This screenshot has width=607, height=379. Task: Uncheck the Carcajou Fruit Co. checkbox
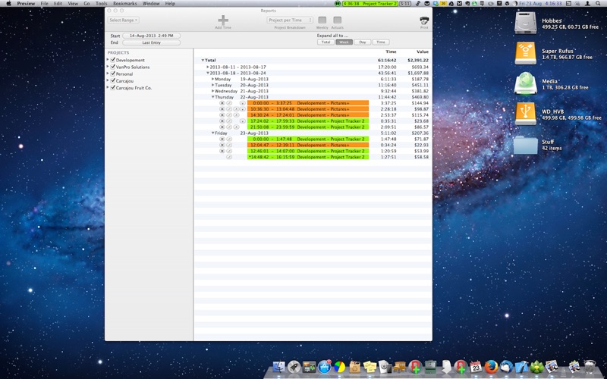[113, 87]
